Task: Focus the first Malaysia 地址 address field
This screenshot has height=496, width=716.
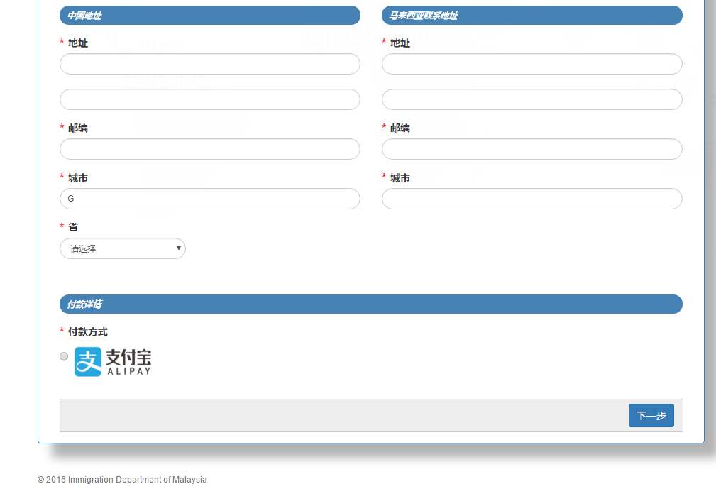Action: 532,64
